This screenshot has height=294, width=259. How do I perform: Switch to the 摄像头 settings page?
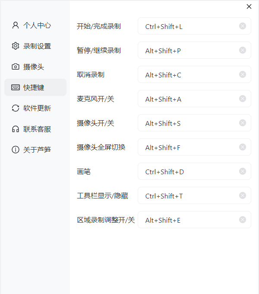point(35,67)
